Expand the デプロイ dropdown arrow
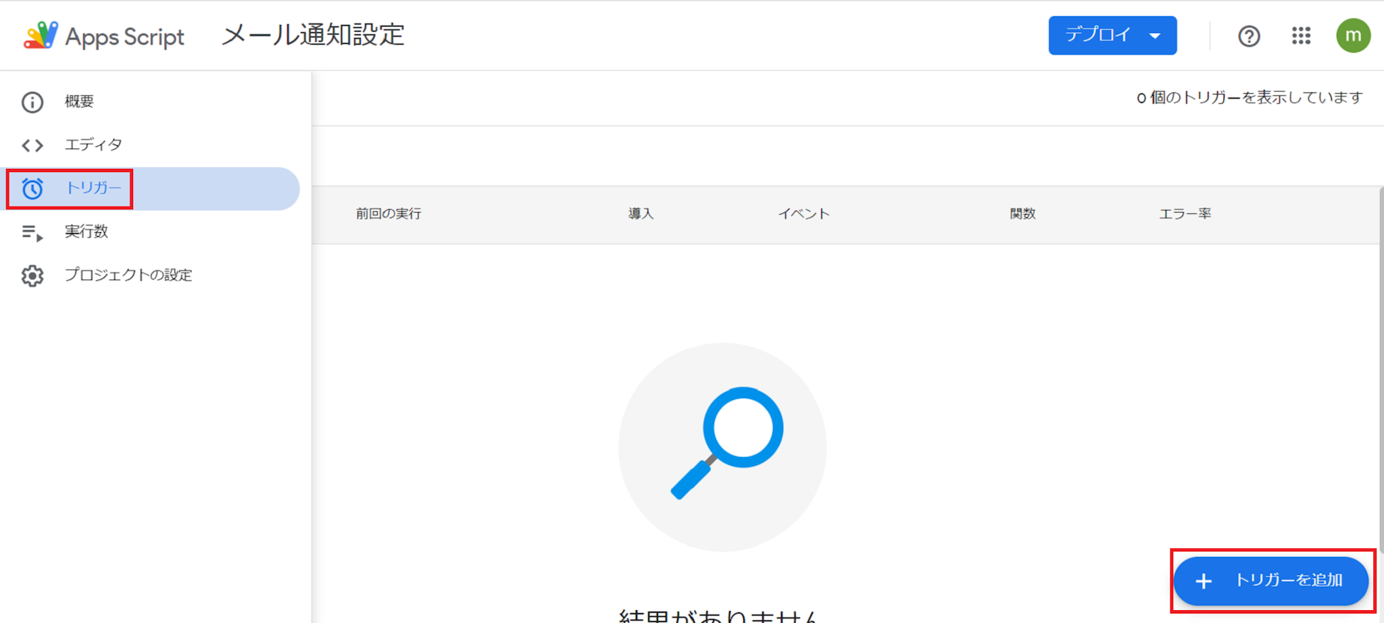 click(1155, 36)
